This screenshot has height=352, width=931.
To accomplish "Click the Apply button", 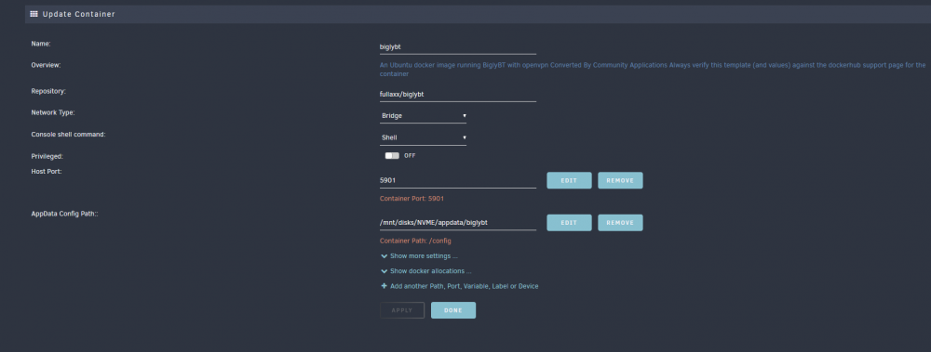I will [x=402, y=310].
